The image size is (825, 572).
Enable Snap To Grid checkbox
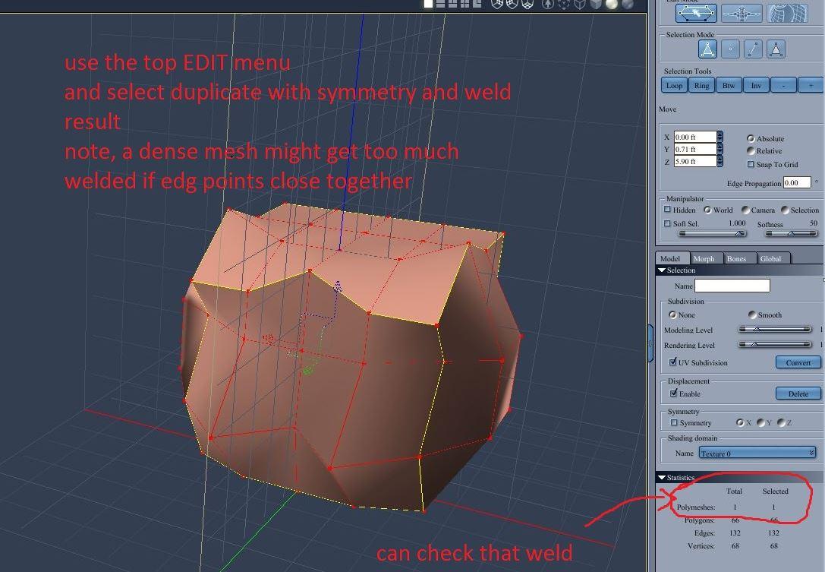pyautogui.click(x=751, y=164)
